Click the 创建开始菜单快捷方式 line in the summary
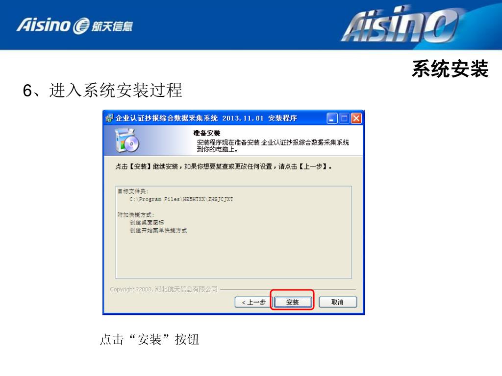This screenshot has width=502, height=376. 158,231
